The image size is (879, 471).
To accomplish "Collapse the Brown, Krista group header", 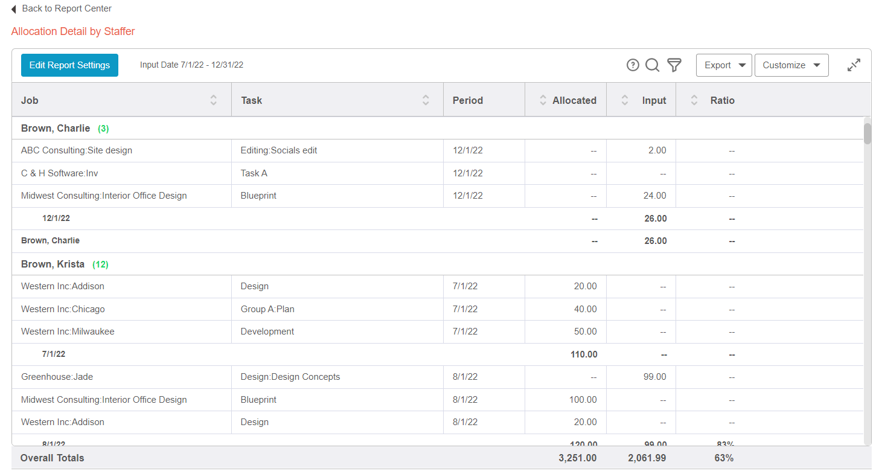I will 53,264.
